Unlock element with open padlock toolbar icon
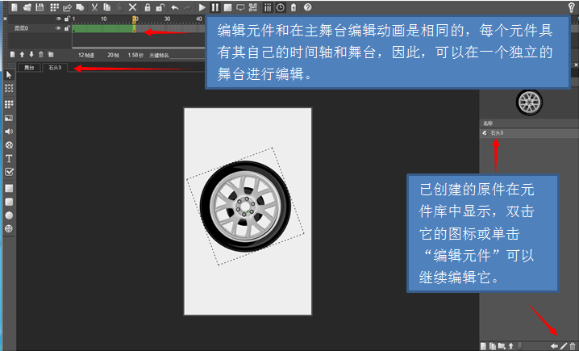 160,7
